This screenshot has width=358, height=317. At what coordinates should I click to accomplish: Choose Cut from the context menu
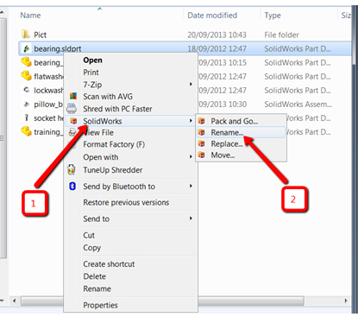click(89, 235)
